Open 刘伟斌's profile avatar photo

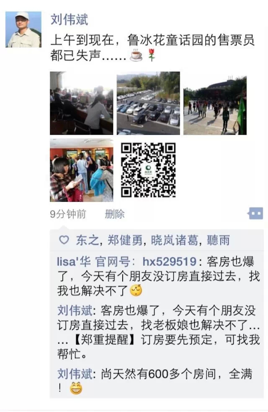point(23,29)
